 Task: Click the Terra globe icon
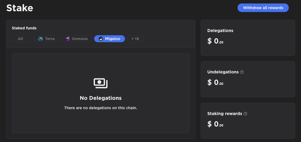click(40, 39)
